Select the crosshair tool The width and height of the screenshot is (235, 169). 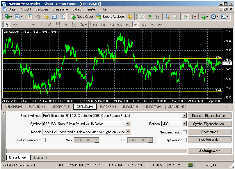coord(15,24)
